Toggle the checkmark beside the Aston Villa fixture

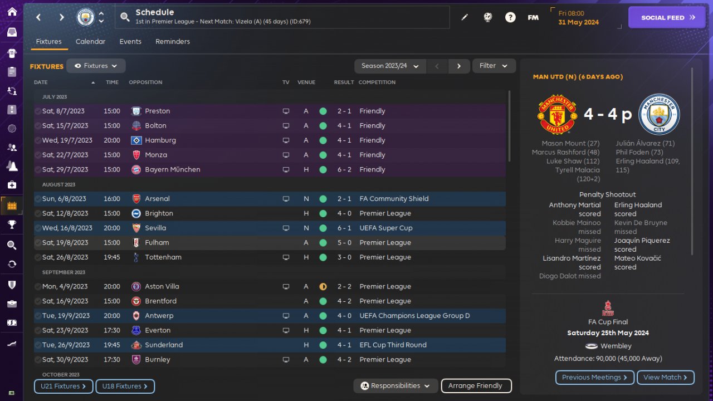[37, 287]
